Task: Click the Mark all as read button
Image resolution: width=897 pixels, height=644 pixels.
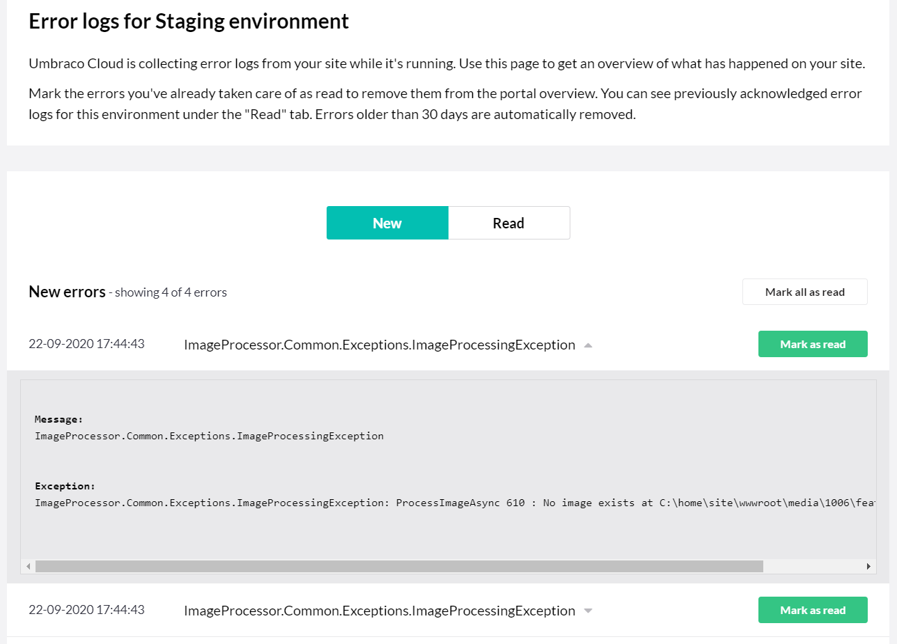Action: coord(804,292)
